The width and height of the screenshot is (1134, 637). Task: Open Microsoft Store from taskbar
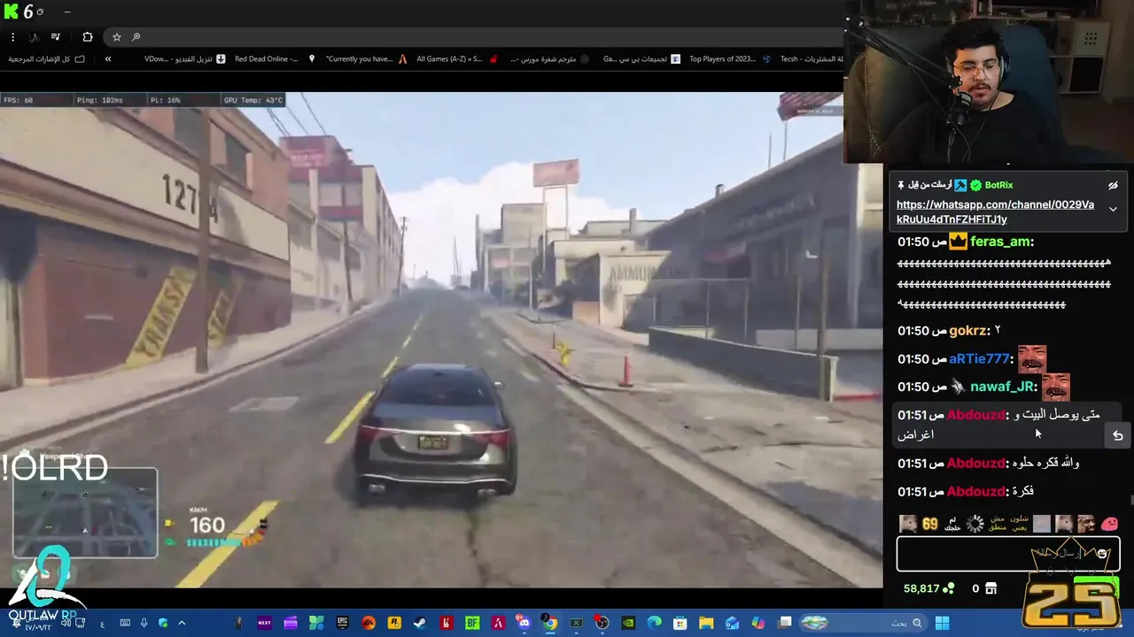(x=680, y=624)
